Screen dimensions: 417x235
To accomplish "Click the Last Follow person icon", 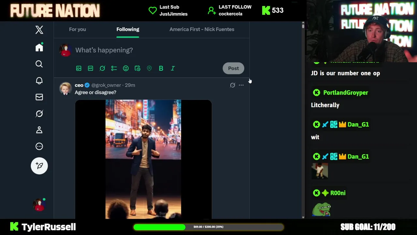I will [212, 10].
